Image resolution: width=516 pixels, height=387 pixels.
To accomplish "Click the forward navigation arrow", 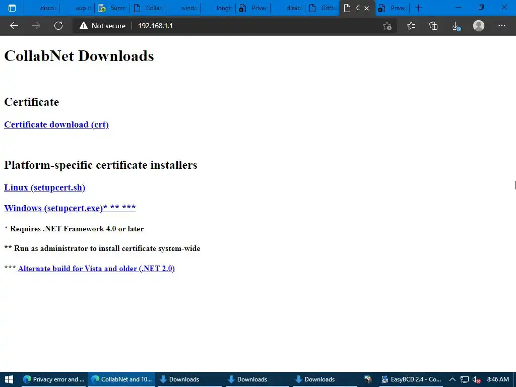I will [x=36, y=26].
